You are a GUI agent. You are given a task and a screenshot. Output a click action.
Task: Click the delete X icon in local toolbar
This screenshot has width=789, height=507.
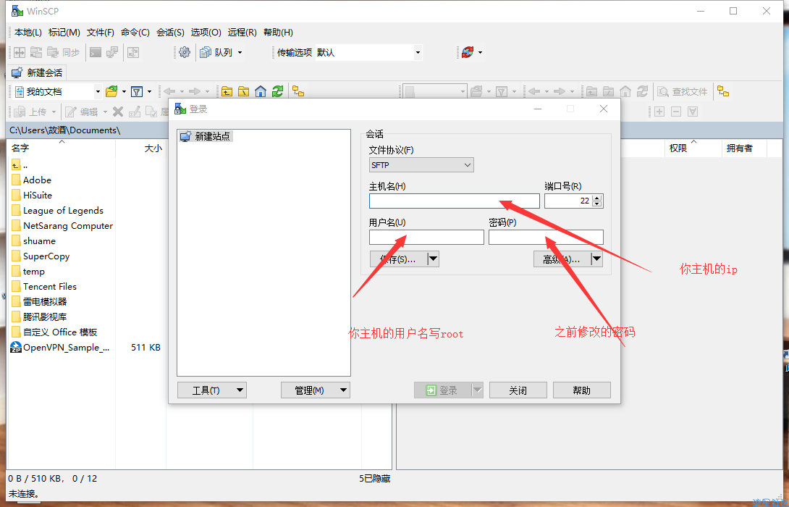118,112
